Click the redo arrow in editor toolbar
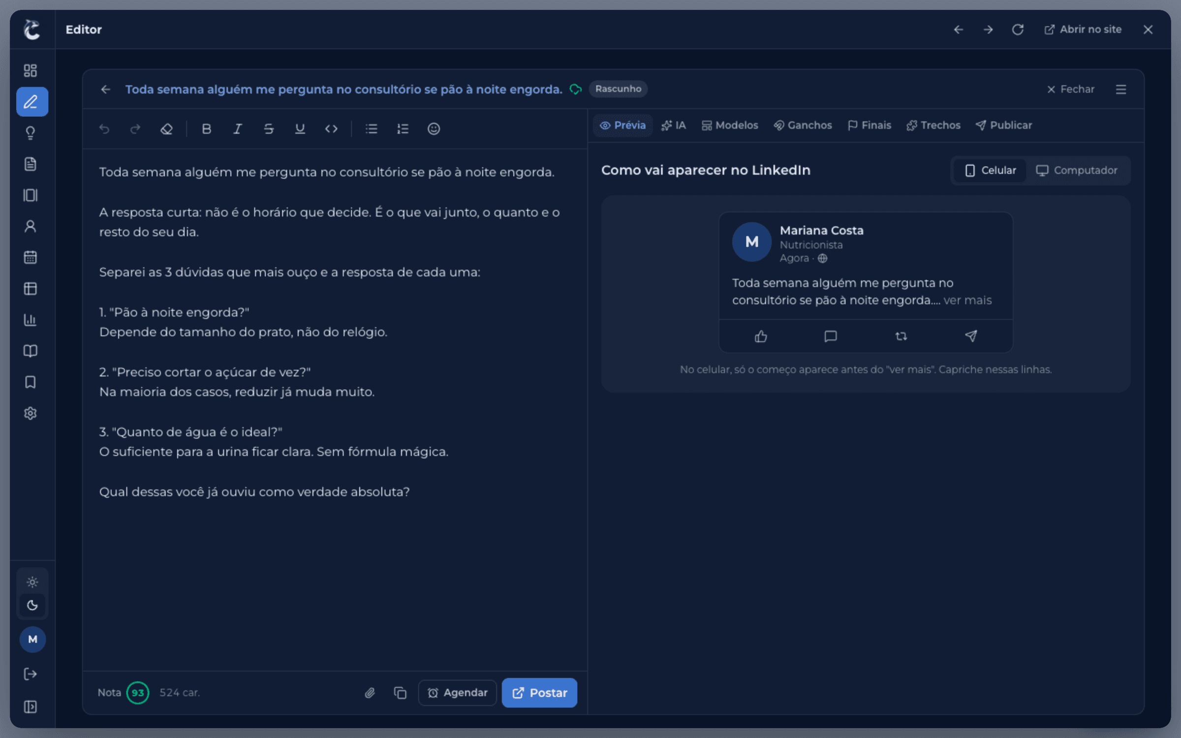This screenshot has height=738, width=1181. click(x=135, y=129)
